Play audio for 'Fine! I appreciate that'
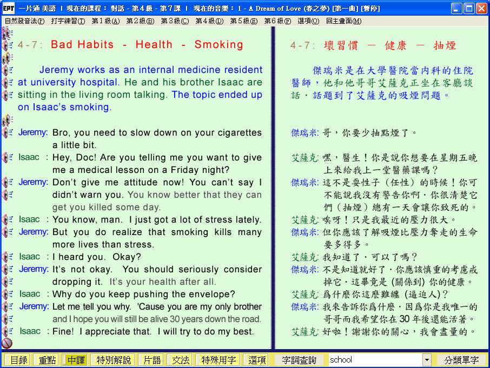The image size is (490, 368). coord(7,331)
